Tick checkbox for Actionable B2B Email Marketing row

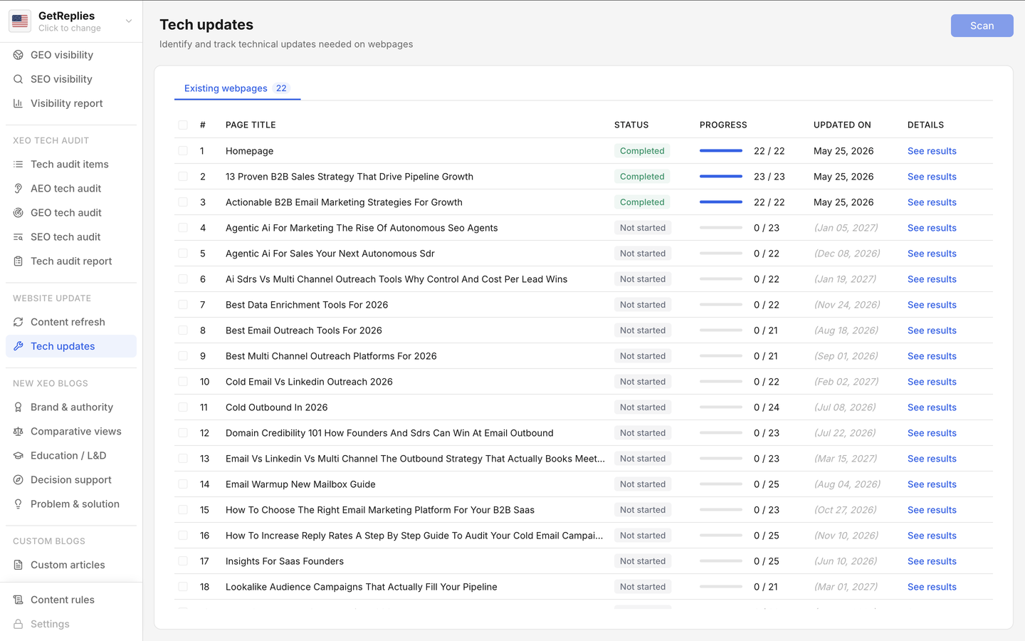click(183, 202)
